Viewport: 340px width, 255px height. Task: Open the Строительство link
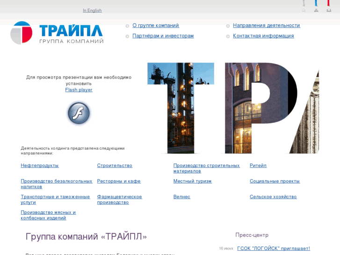click(x=115, y=165)
